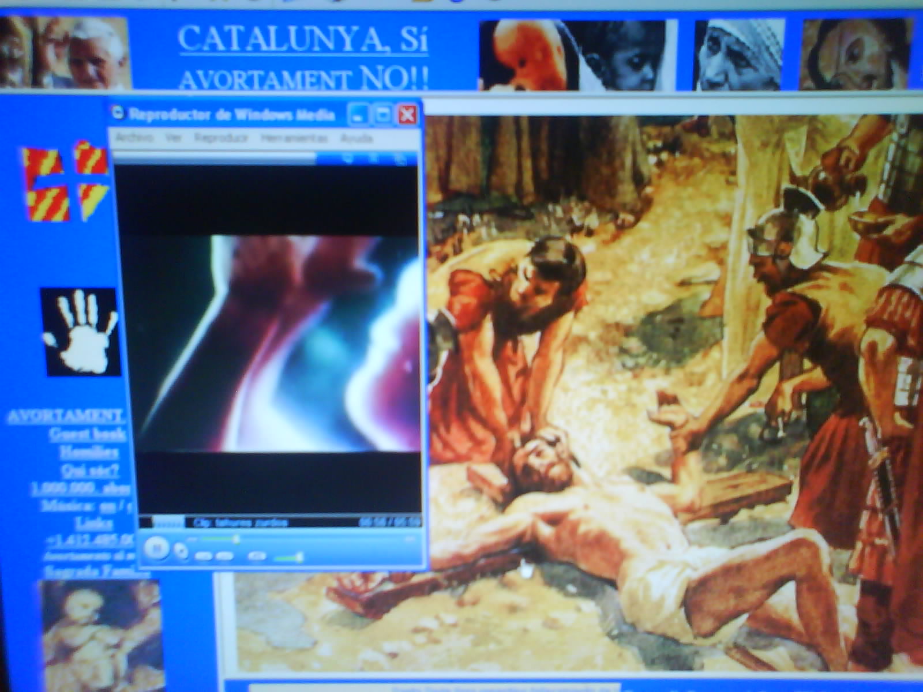
Task: Close the Reproductor de Windows Media window
Action: [x=407, y=115]
